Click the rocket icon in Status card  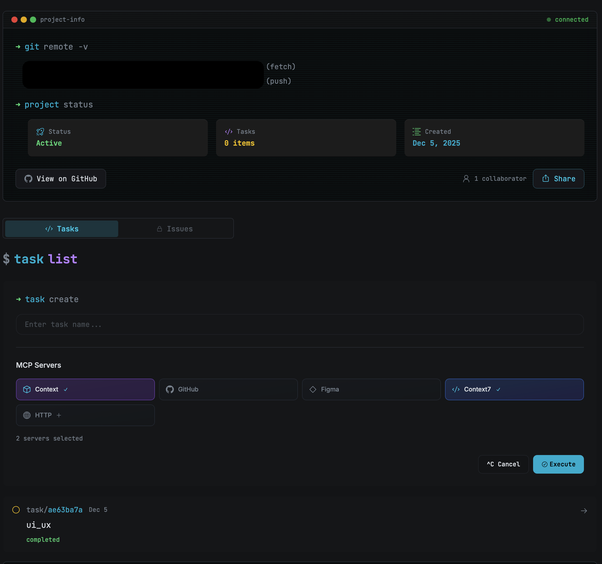[40, 131]
